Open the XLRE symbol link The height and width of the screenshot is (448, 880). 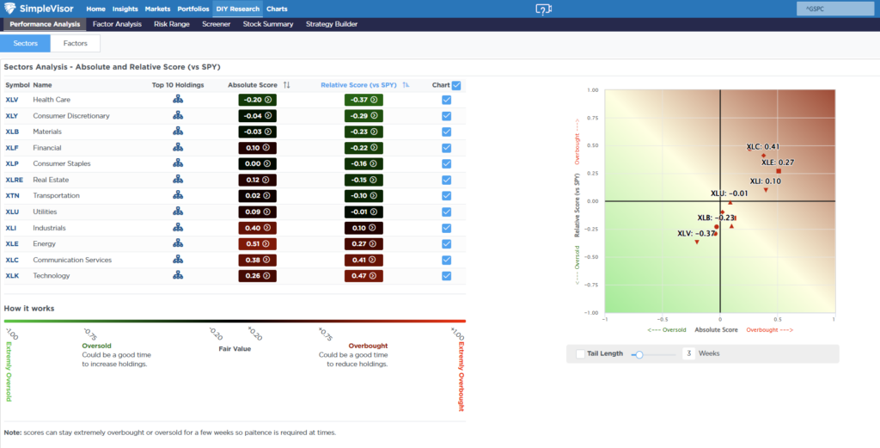[x=14, y=180]
